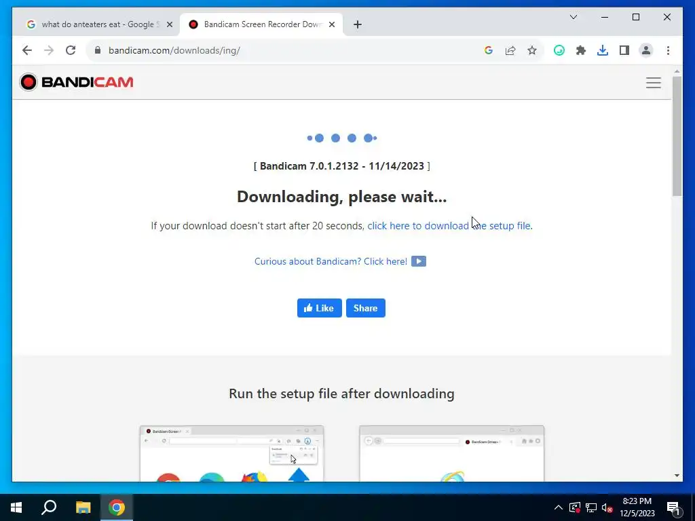The image size is (695, 521).
Task: Show Chrome downloads tray
Action: click(603, 50)
